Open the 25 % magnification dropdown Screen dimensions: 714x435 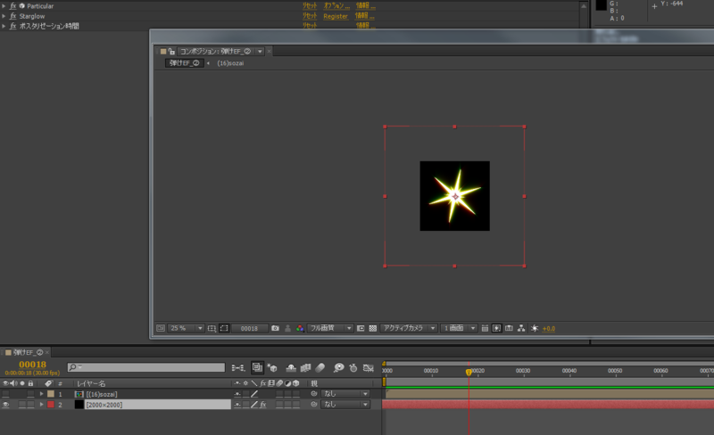(x=186, y=328)
